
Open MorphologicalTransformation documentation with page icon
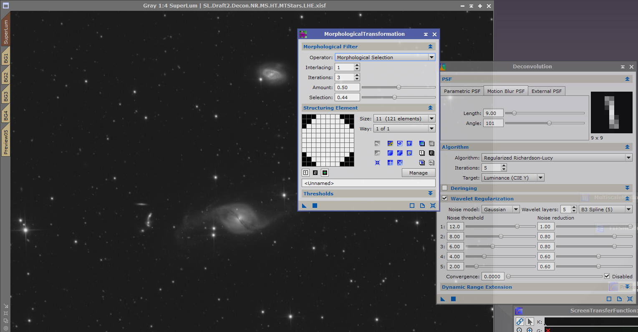422,205
